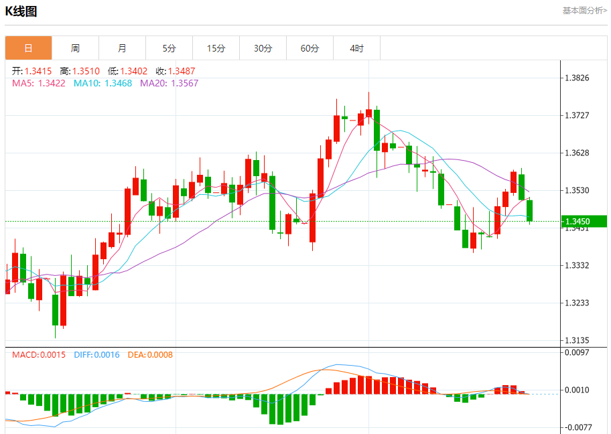The height and width of the screenshot is (434, 611).
Task: Click the MACD:0.0015 indicator label
Action: [39, 354]
